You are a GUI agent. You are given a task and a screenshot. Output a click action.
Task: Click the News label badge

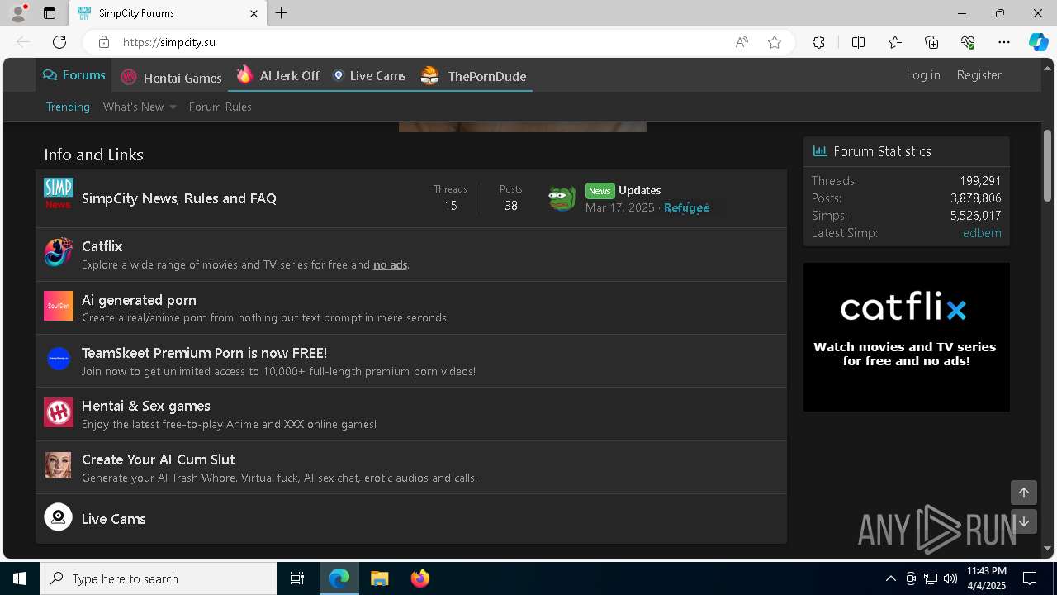(600, 190)
